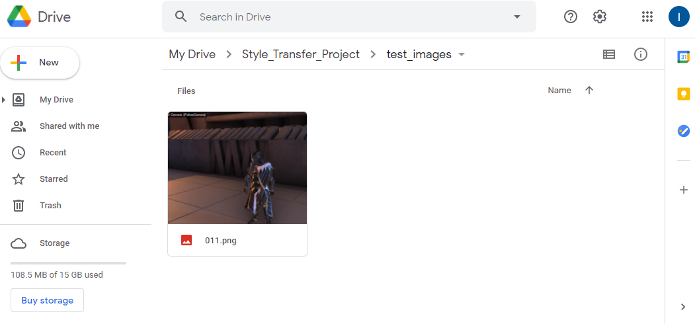Open the Settings gear icon
695x324 pixels.
pyautogui.click(x=600, y=17)
